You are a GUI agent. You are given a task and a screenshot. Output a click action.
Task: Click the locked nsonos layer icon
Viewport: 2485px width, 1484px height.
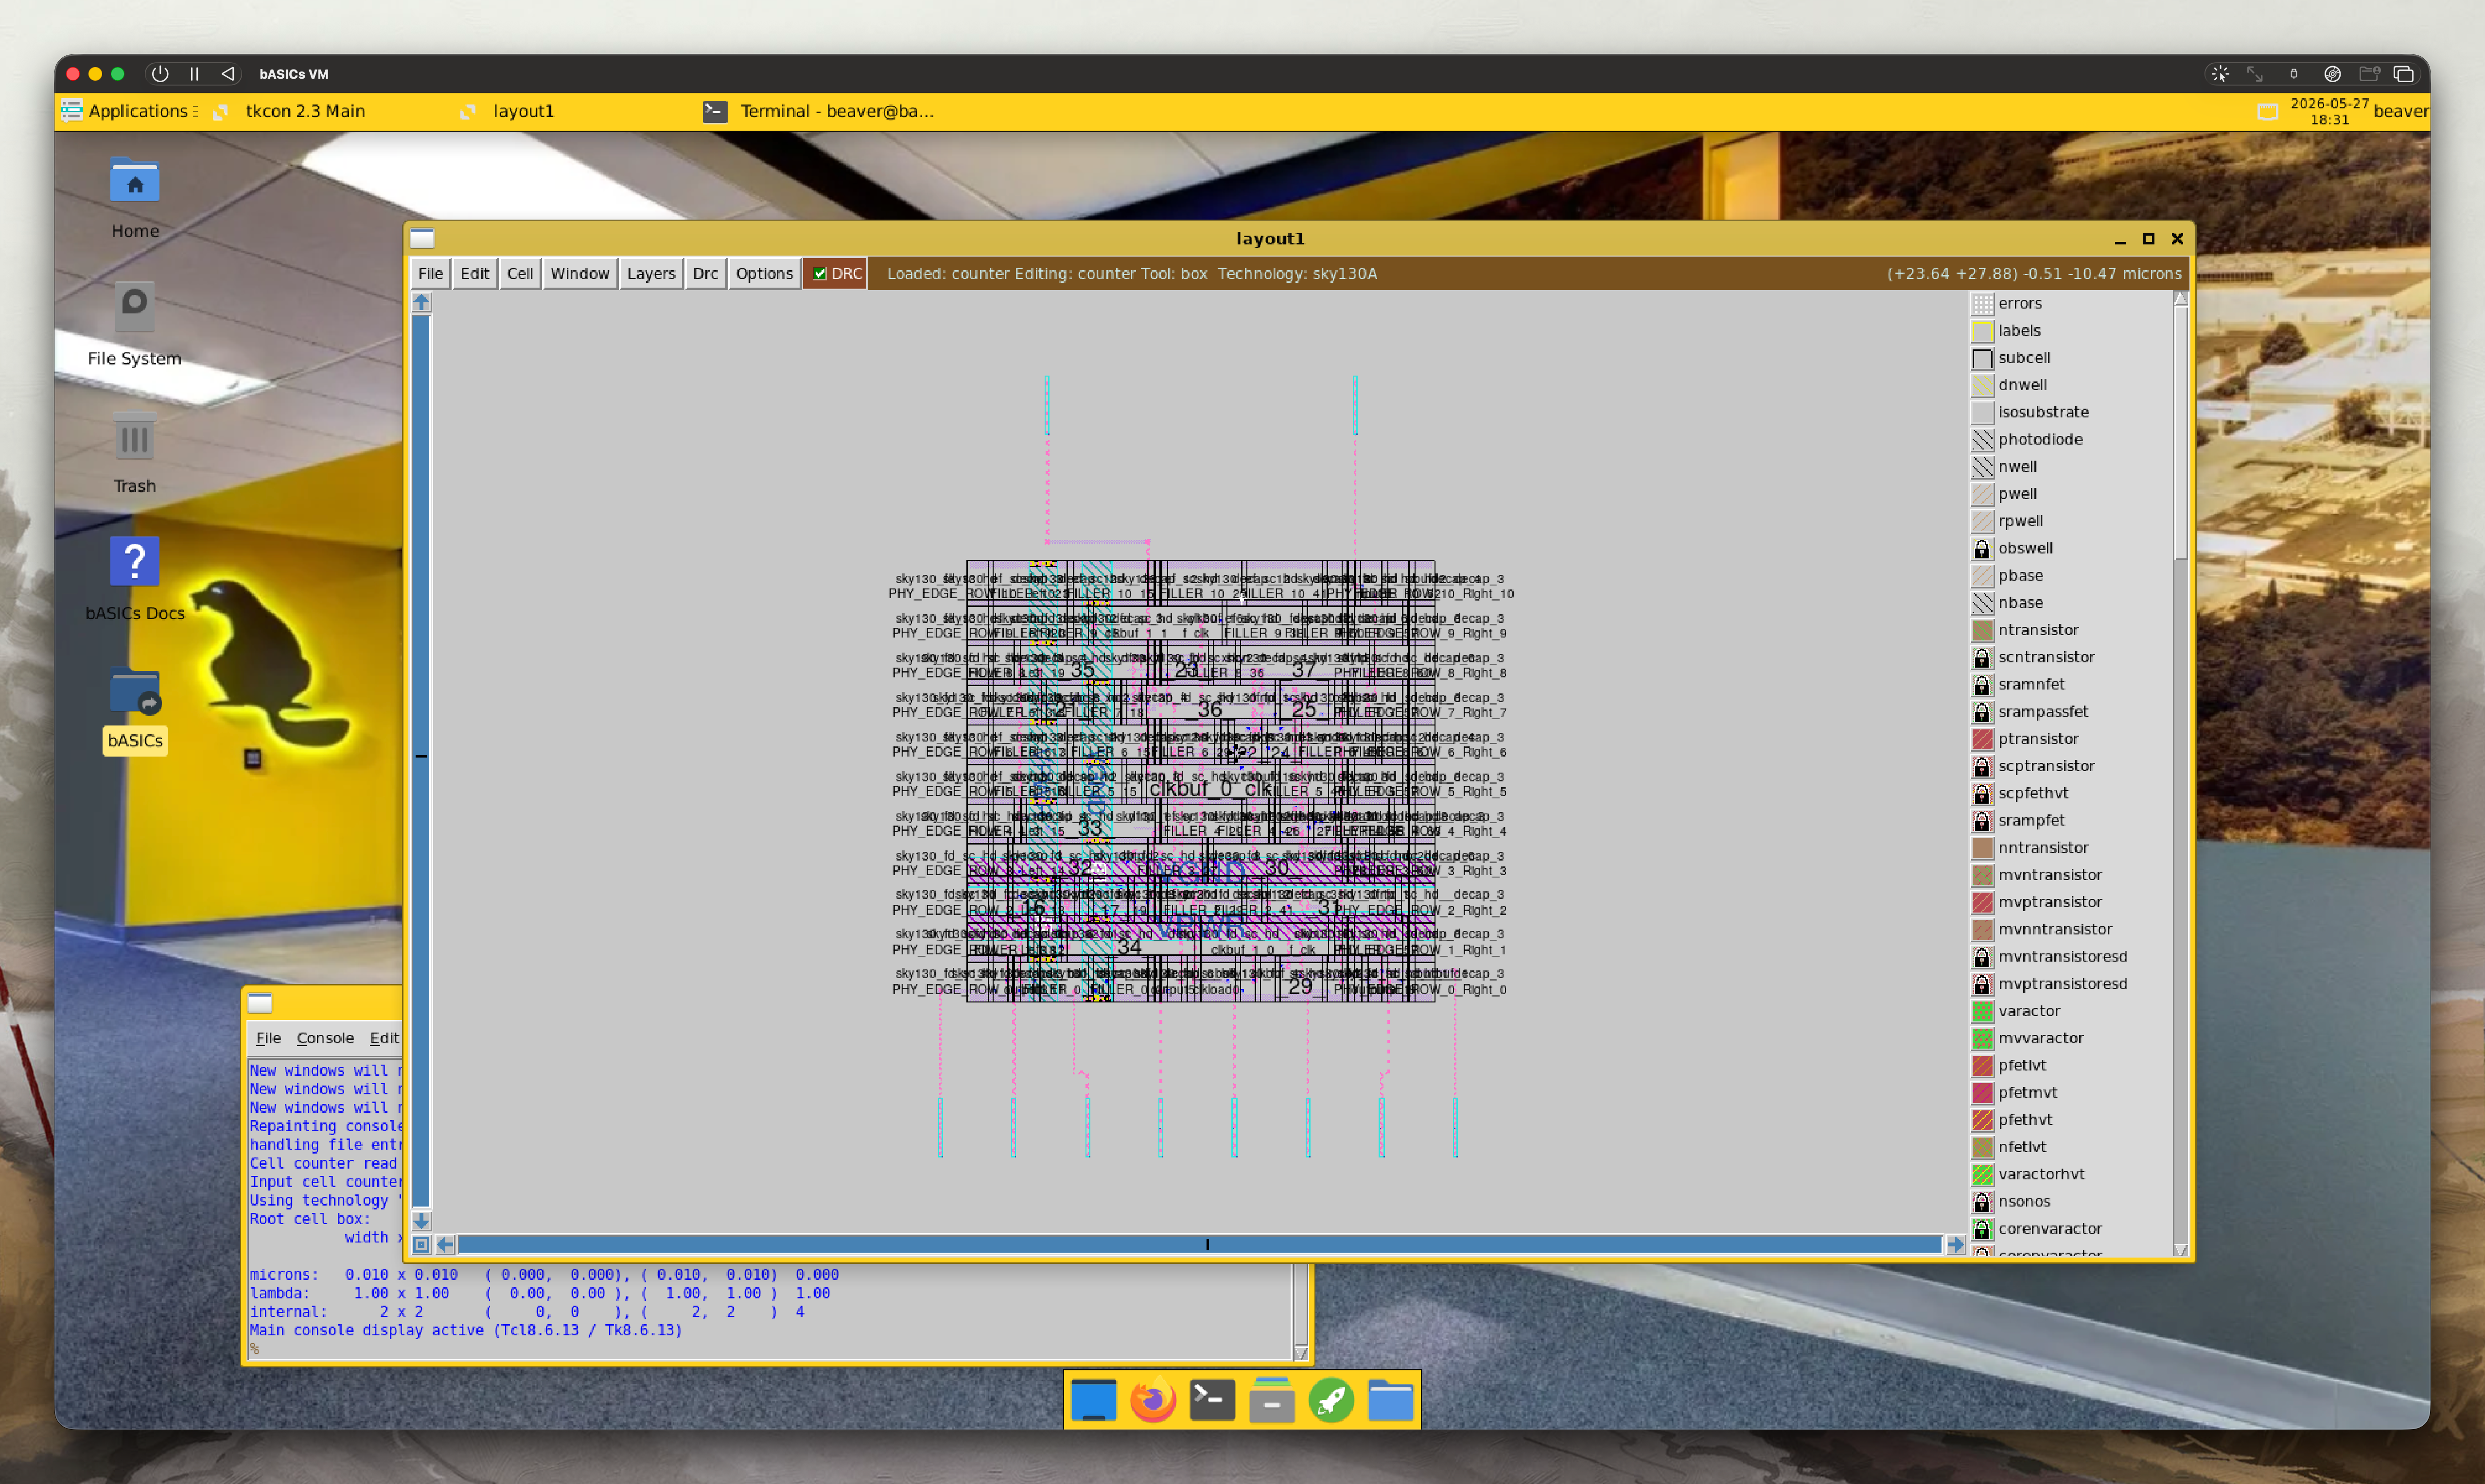[x=1982, y=1201]
